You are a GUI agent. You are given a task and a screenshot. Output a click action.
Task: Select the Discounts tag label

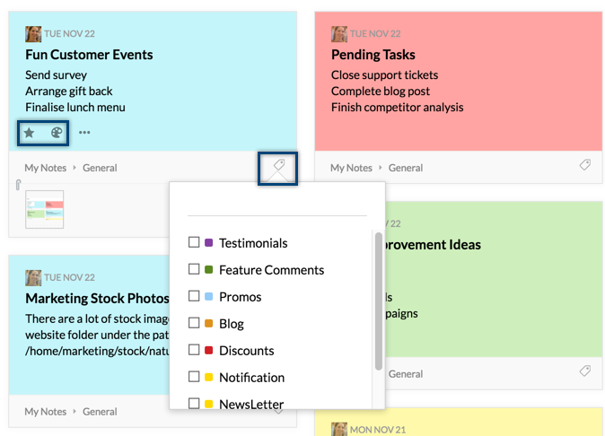pyautogui.click(x=246, y=351)
